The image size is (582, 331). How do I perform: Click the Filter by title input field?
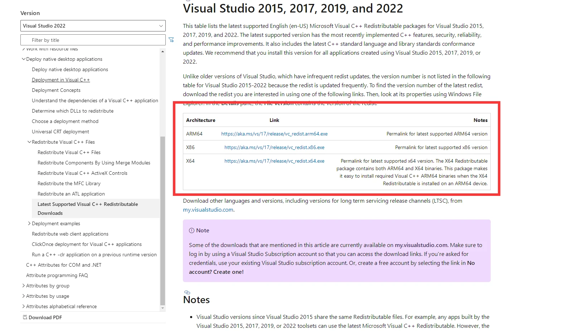[93, 40]
